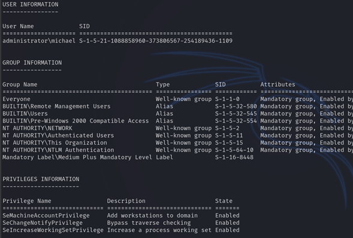Click the SID S-1-5-64-10
Viewport: 353px width, 238px height.
point(234,150)
